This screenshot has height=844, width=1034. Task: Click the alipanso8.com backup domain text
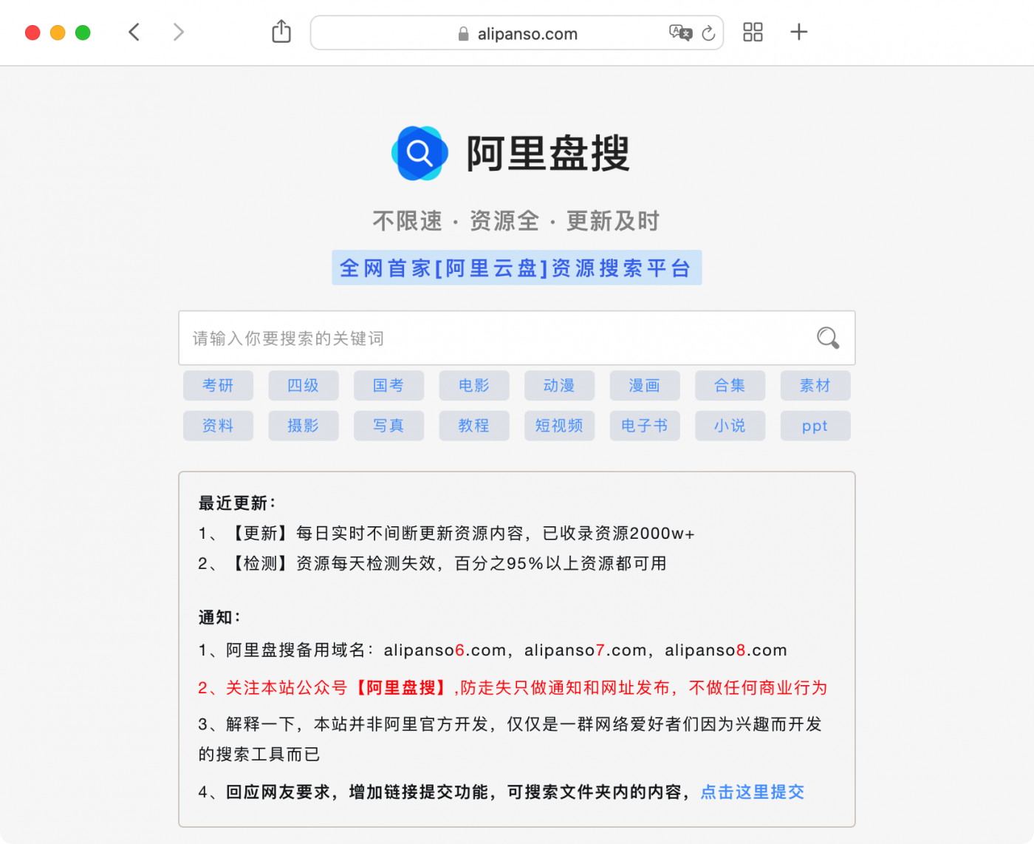(x=726, y=650)
